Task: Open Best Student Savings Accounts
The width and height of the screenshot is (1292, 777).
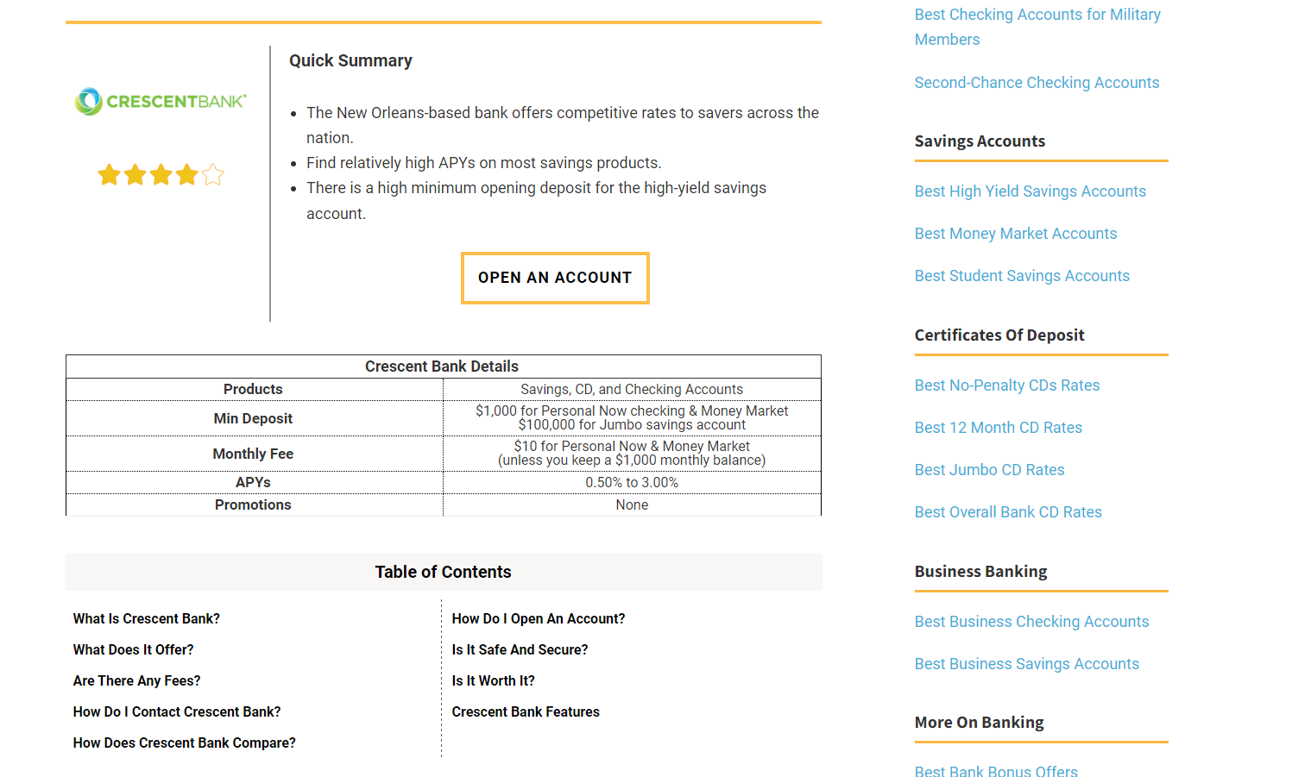Action: 1022,276
